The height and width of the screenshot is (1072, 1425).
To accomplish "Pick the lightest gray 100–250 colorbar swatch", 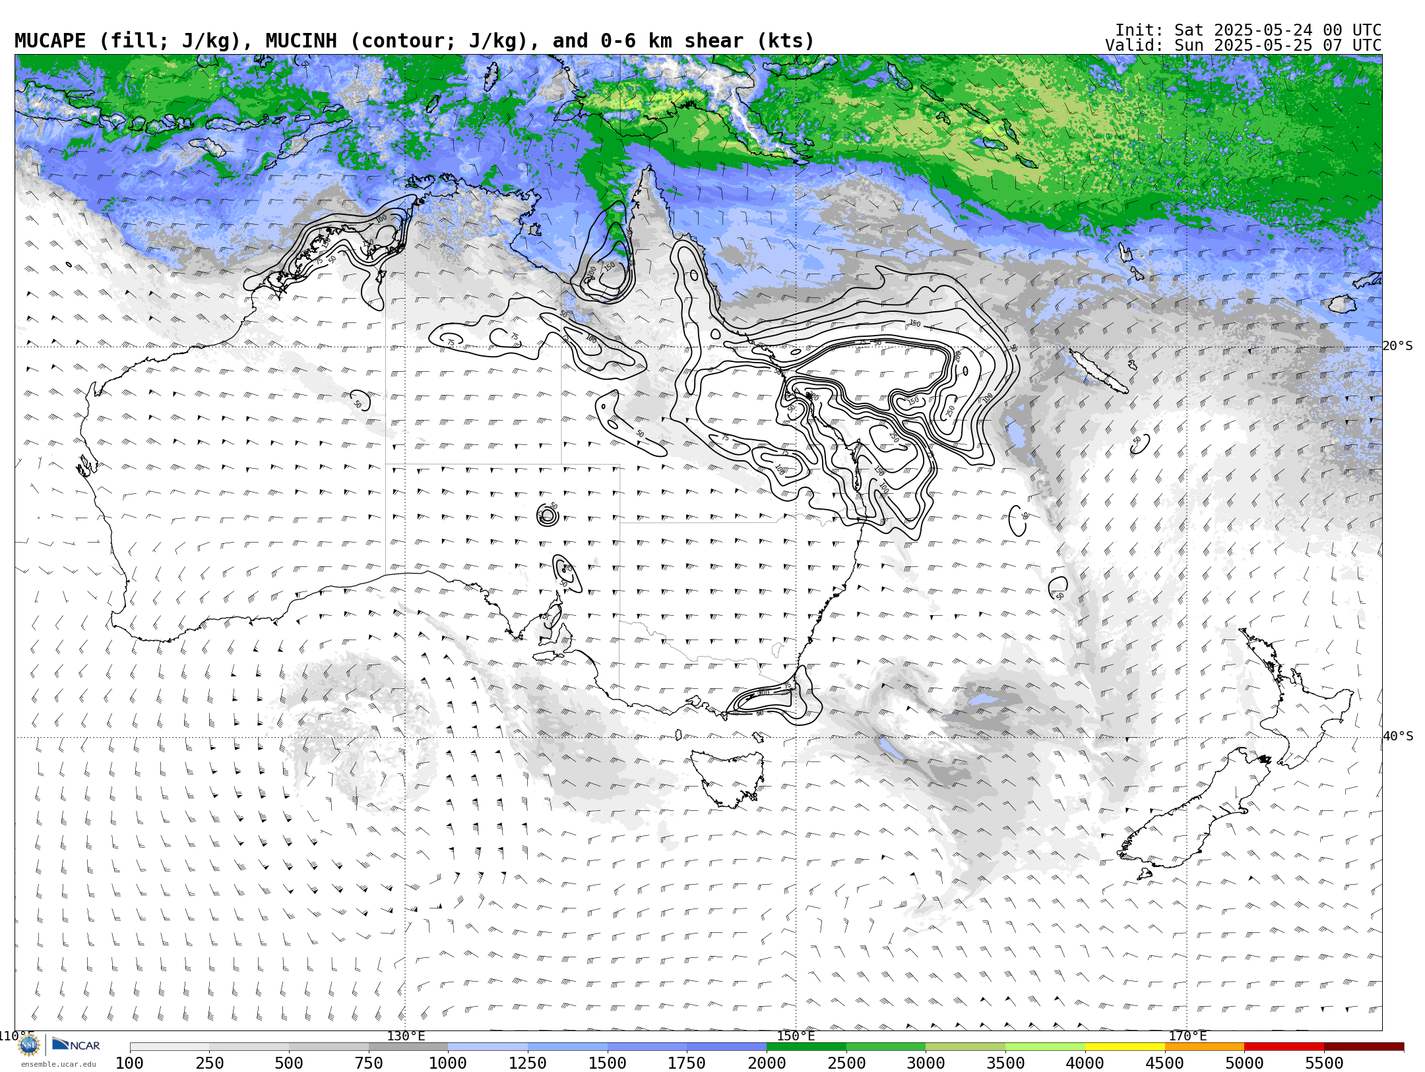I will point(170,1047).
